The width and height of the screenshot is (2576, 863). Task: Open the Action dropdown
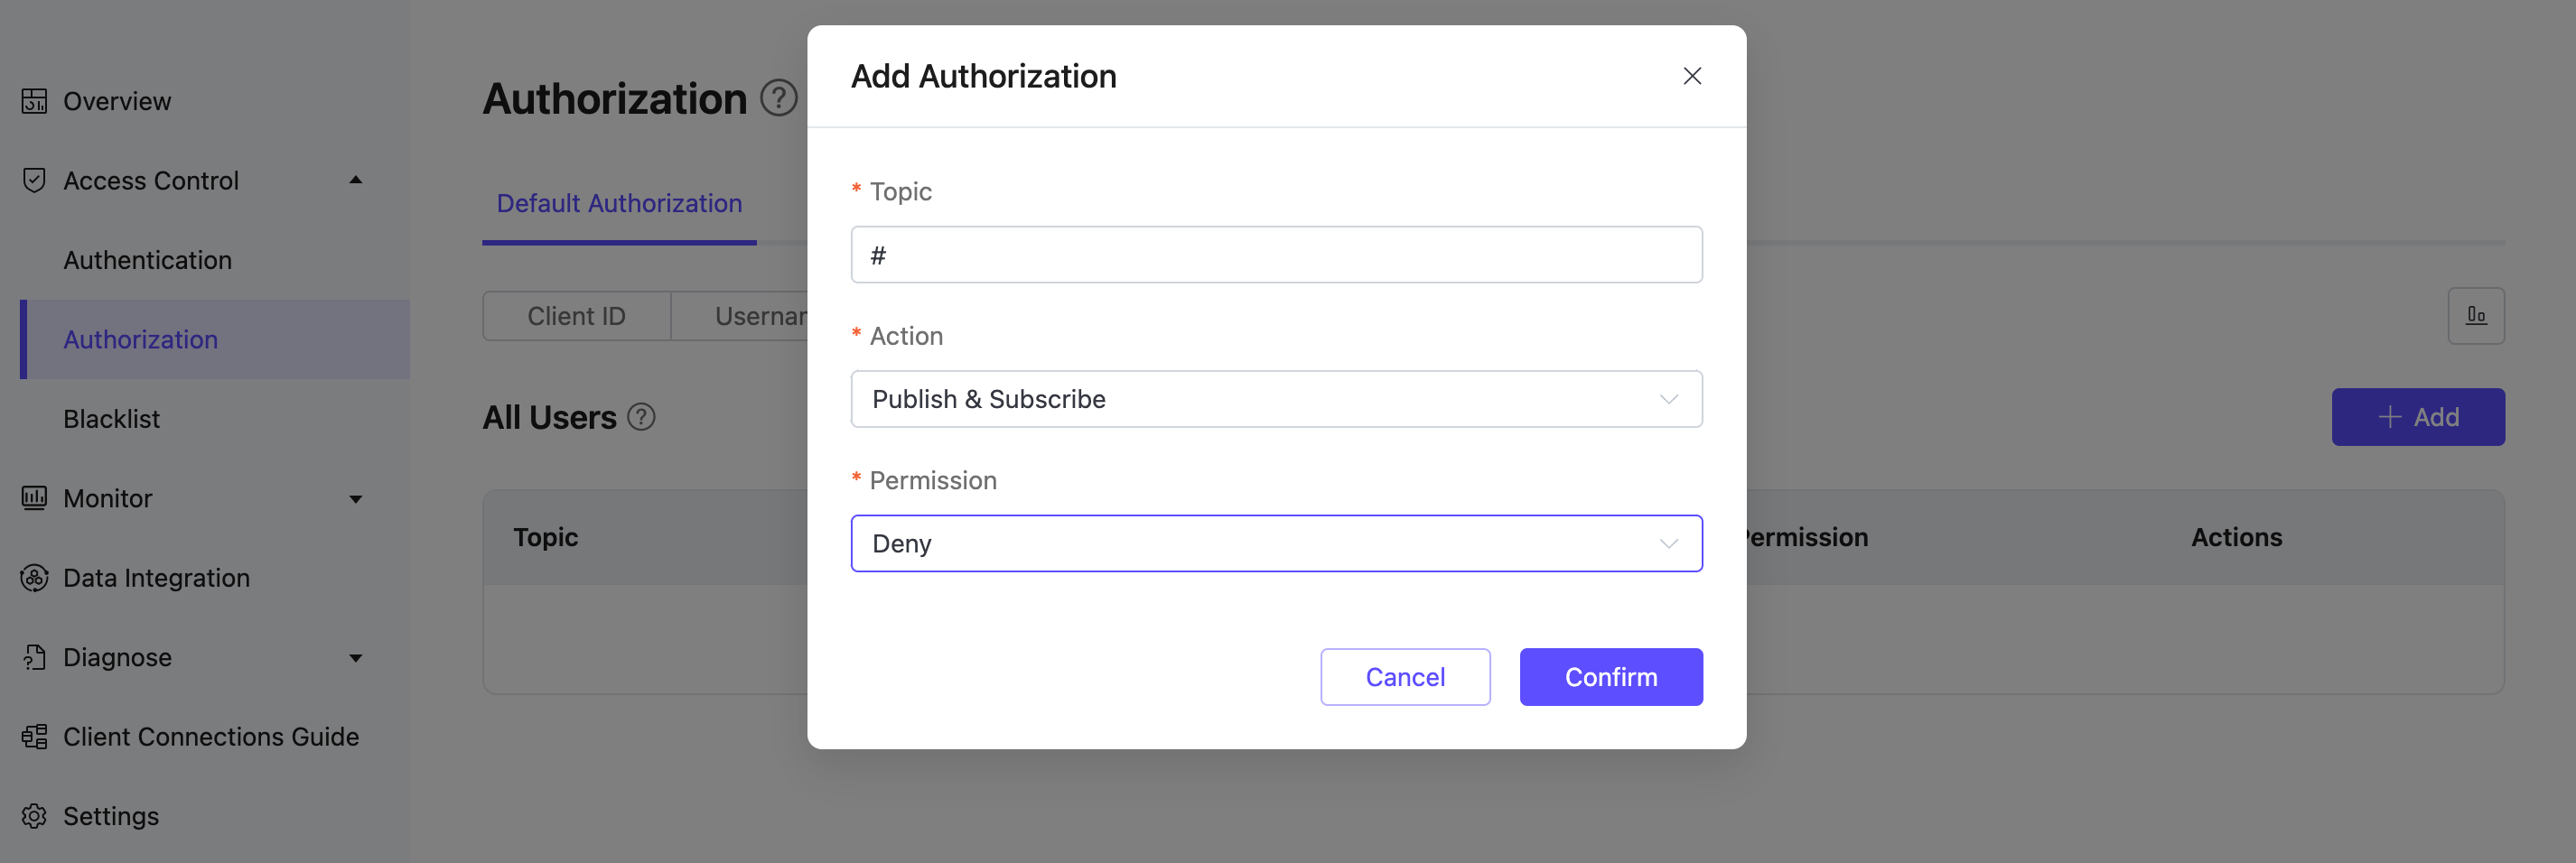(x=1275, y=399)
